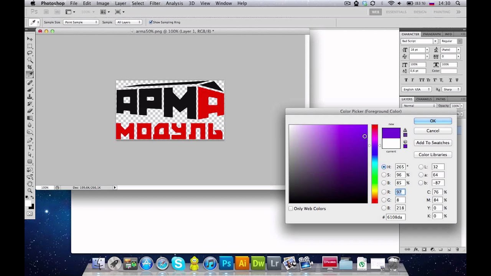Image resolution: width=491 pixels, height=276 pixels.
Task: Open the Layer menu
Action: tap(120, 3)
